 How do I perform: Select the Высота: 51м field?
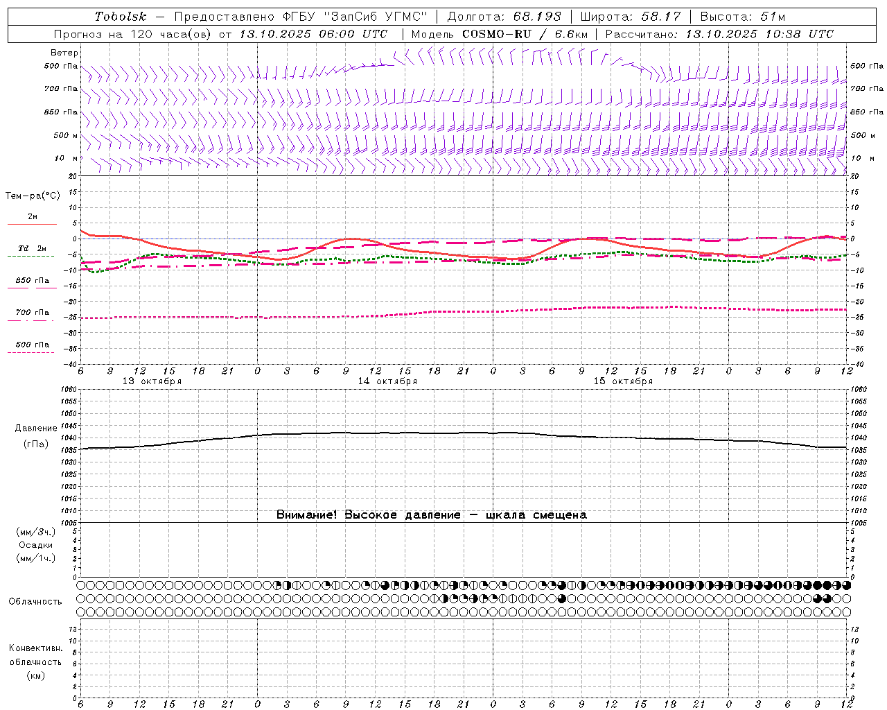(743, 17)
